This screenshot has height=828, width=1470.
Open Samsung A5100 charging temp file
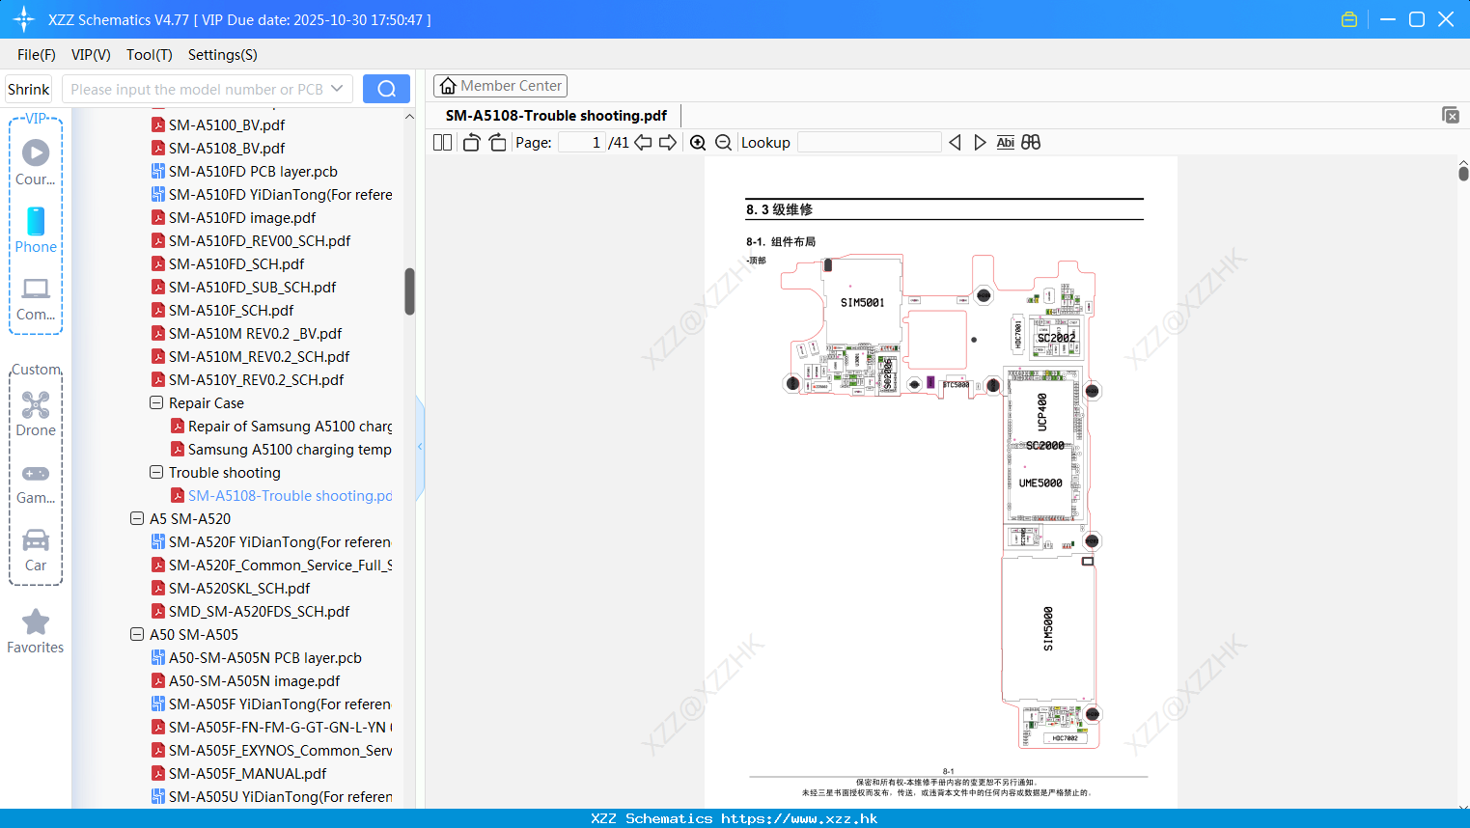tap(290, 449)
